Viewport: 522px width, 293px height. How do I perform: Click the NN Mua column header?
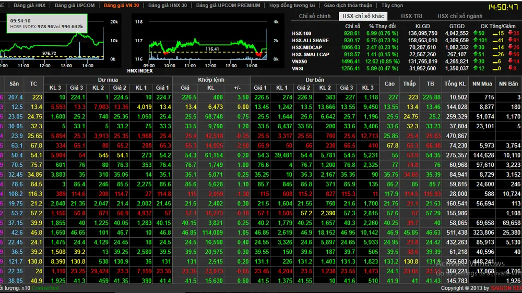coord(482,84)
